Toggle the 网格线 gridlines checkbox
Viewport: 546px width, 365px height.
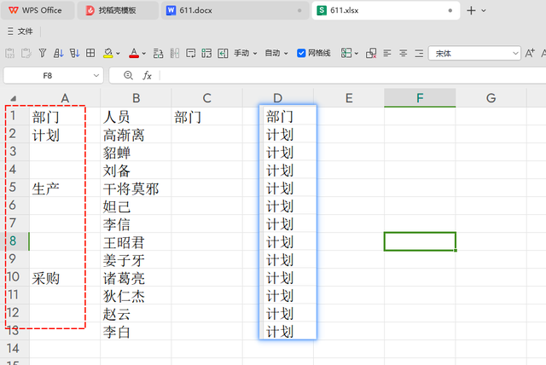click(301, 53)
